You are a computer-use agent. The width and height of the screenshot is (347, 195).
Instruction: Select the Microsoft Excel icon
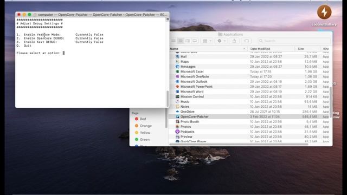coord(177,71)
